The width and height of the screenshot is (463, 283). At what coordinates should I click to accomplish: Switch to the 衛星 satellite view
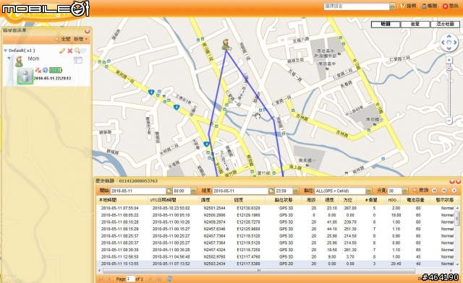pyautogui.click(x=415, y=24)
